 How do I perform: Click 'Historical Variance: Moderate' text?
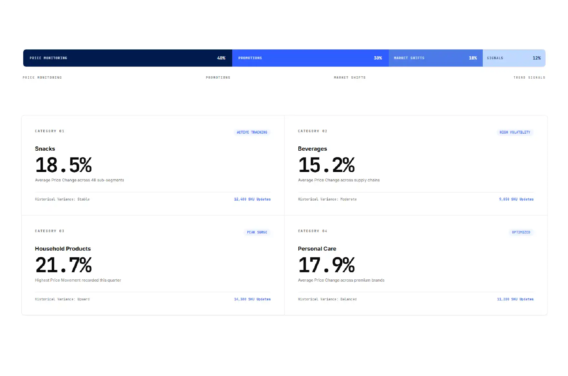[327, 199]
